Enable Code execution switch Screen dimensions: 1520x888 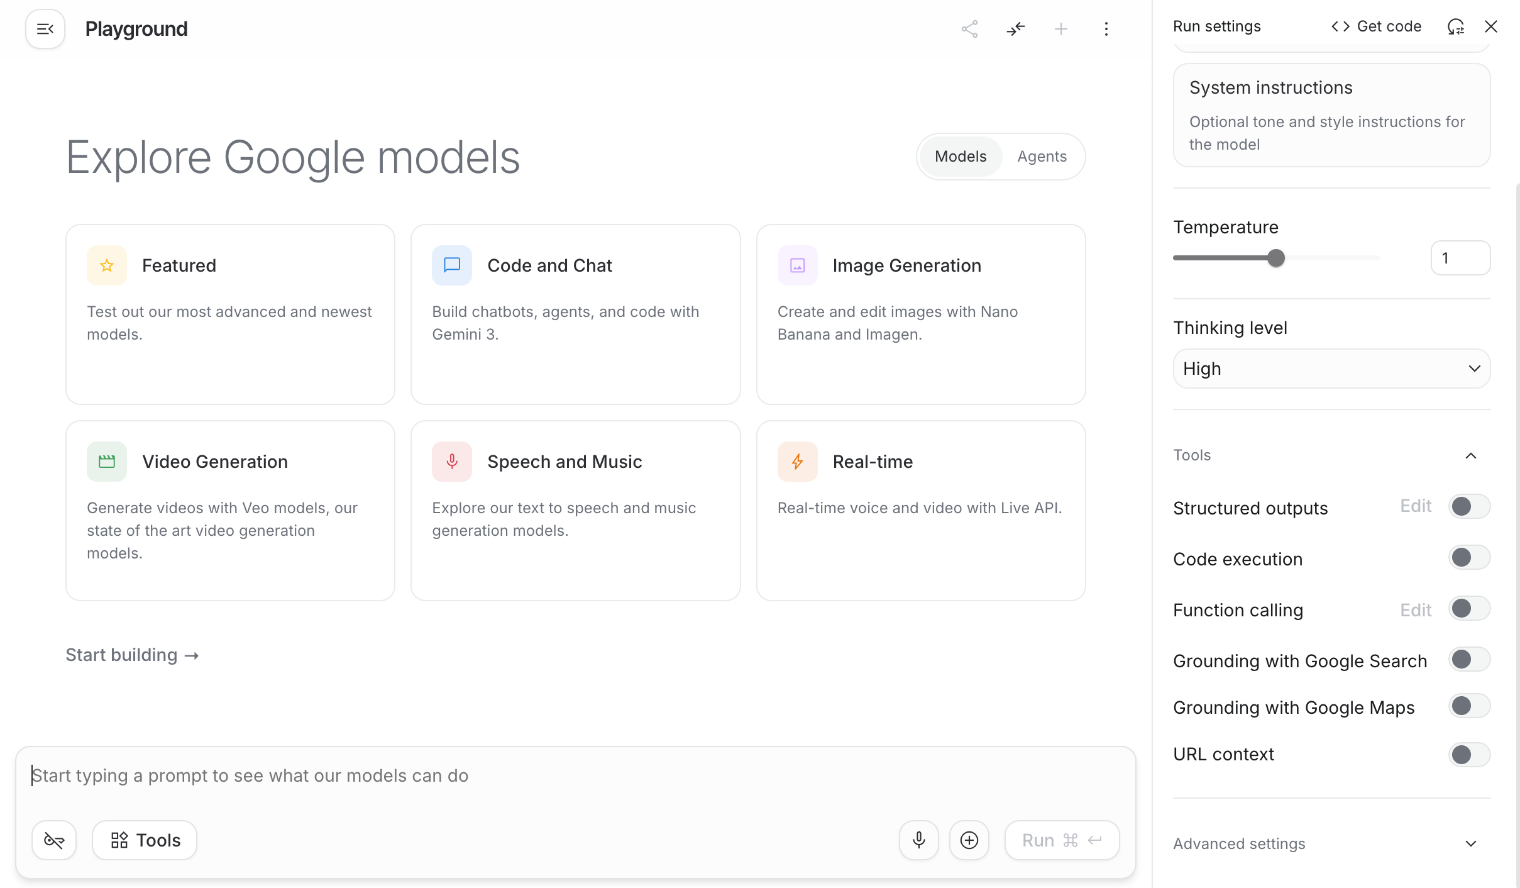click(1470, 557)
